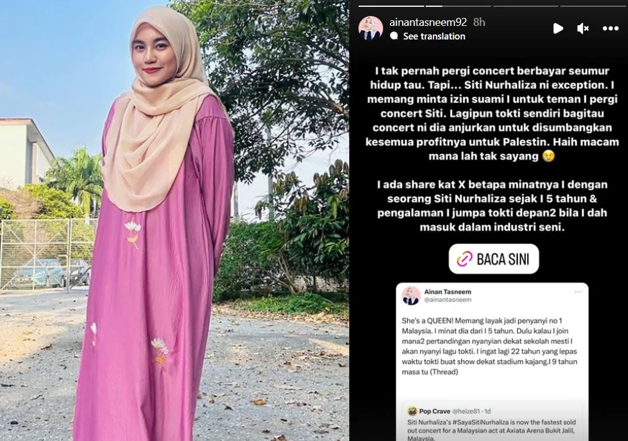The height and width of the screenshot is (441, 628).
Task: Click the photo of woman in pink dress
Action: tap(174, 220)
